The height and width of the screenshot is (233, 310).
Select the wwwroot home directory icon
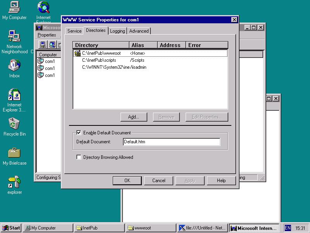tap(77, 53)
